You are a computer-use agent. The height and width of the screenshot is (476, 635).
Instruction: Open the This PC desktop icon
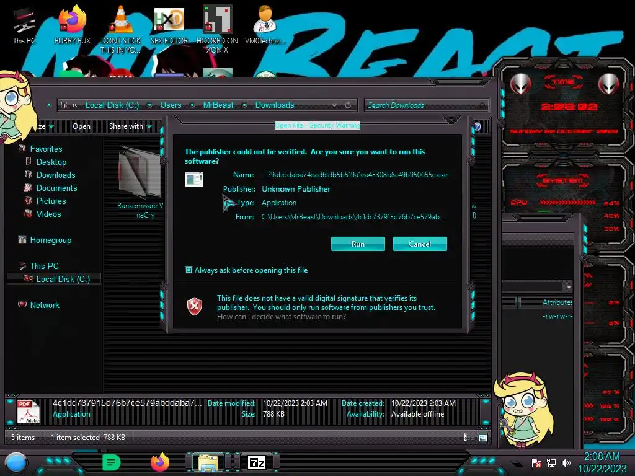point(24,25)
